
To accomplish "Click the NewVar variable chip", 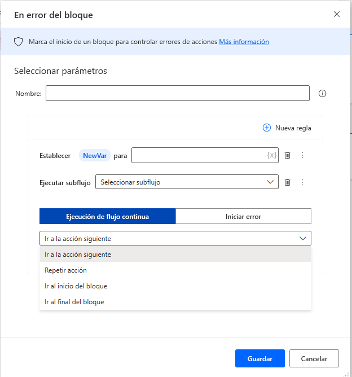I will point(95,155).
